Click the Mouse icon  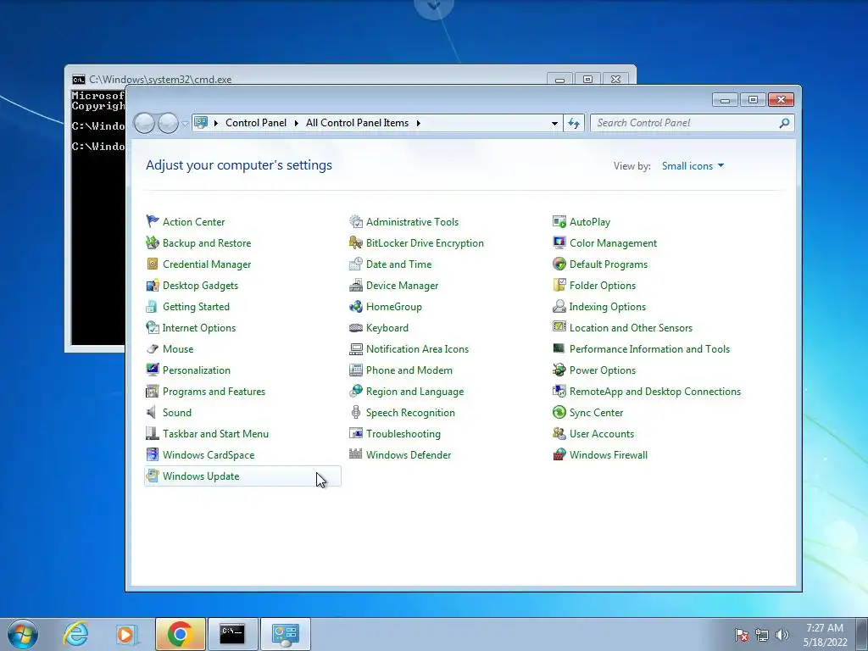[x=153, y=348]
